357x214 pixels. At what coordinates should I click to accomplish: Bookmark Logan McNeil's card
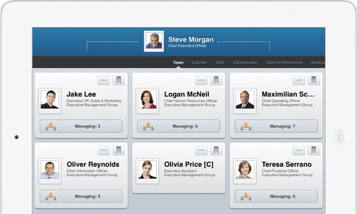tap(216, 80)
